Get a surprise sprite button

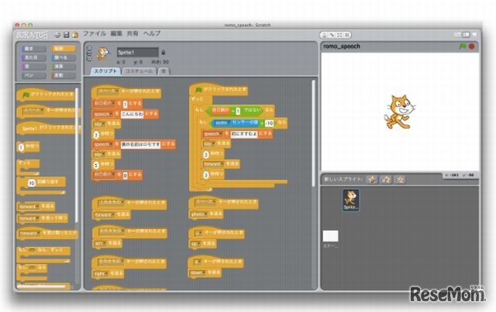(399, 179)
